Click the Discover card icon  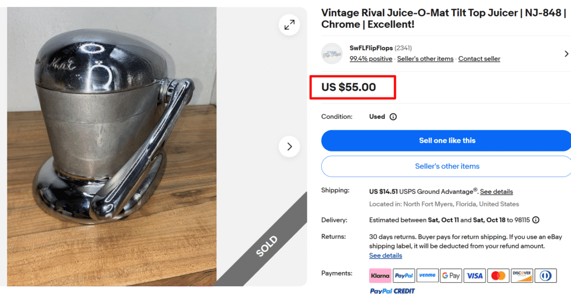pyautogui.click(x=522, y=275)
